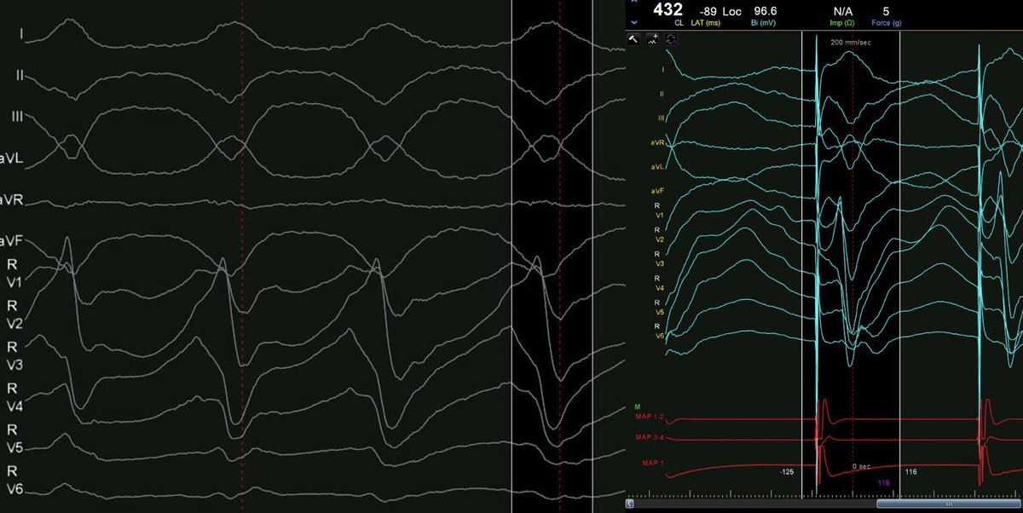Viewport: 1023px width, 513px height.
Task: Click the yellow V5 label in cyan panel
Action: click(659, 313)
